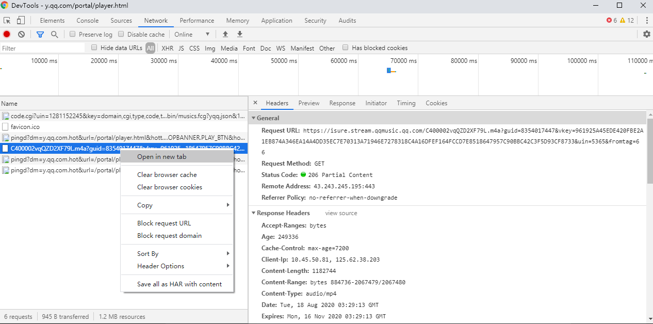The width and height of the screenshot is (653, 324).
Task: Select the All filter type
Action: [x=150, y=48]
